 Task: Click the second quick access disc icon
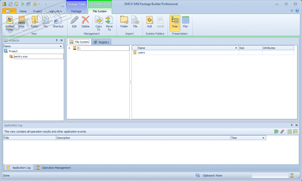coord(10,4)
